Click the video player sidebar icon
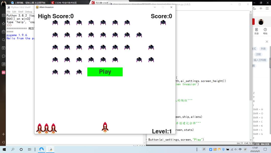The width and height of the screenshot is (271, 153). click(x=4, y=48)
